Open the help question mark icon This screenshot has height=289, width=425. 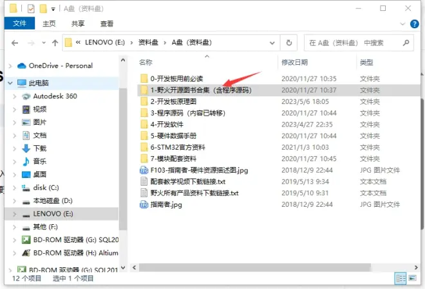[x=415, y=24]
